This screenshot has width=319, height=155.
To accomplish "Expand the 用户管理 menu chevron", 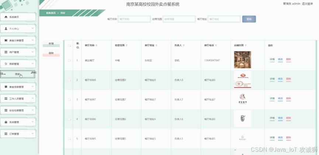I will click(32, 52).
